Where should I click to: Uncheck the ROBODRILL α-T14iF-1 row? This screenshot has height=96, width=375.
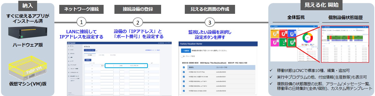point(184,81)
